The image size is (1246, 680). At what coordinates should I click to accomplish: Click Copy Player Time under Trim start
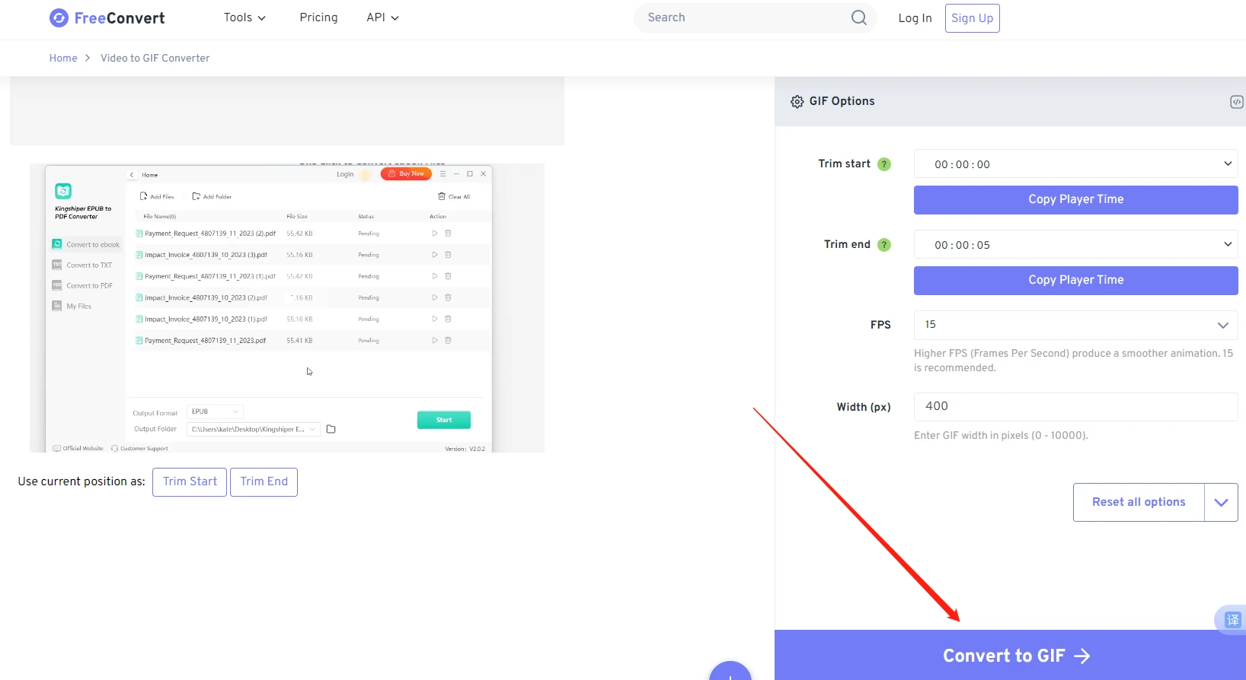(1075, 199)
